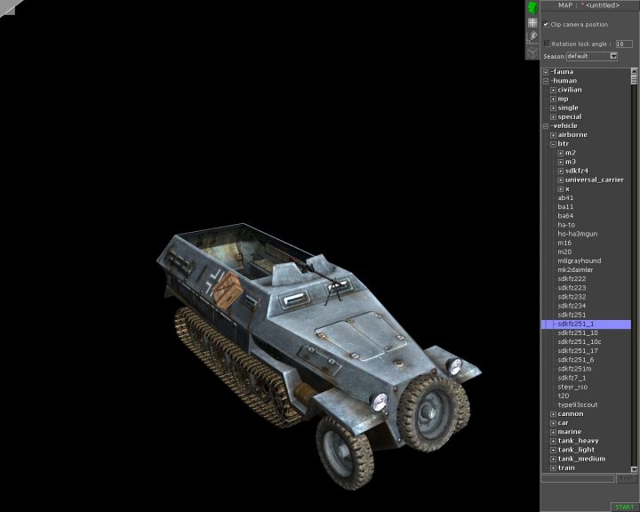Image resolution: width=640 pixels, height=512 pixels.
Task: Click the scroll-up arrow of entity list
Action: [635, 71]
